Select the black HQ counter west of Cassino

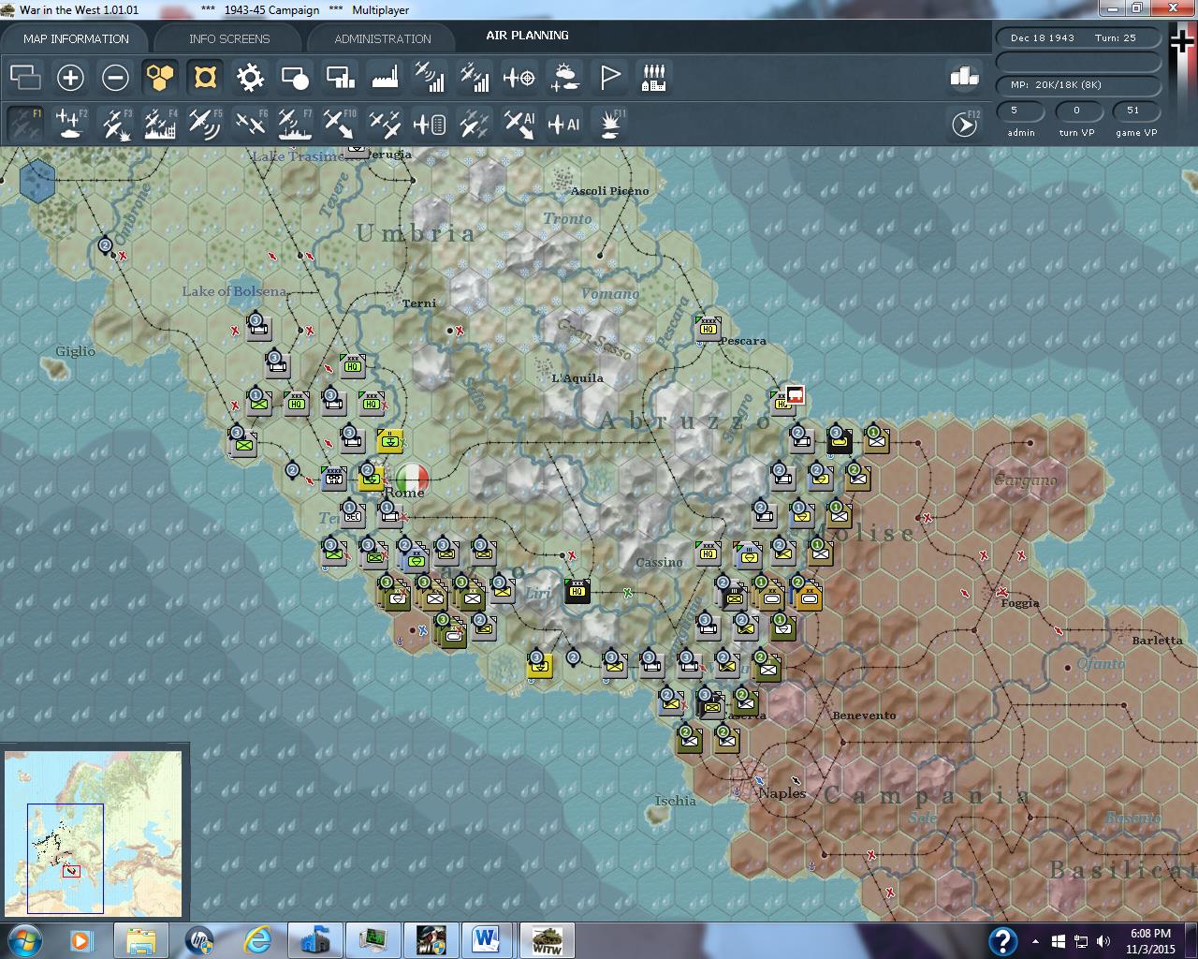click(x=577, y=590)
